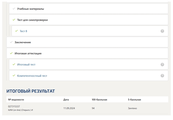The image size is (173, 120).
Task: Click checkmark icon beside Компетентностный тест
Action: [14, 76]
